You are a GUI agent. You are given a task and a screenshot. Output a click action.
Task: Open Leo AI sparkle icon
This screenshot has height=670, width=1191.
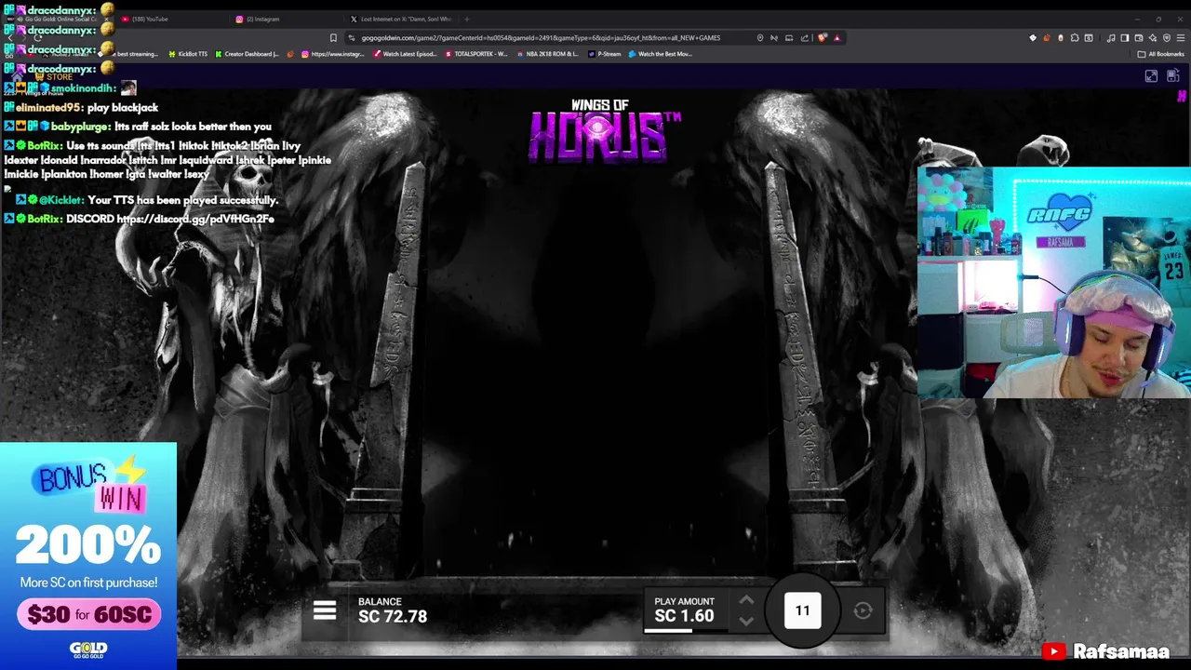pyautogui.click(x=1153, y=38)
